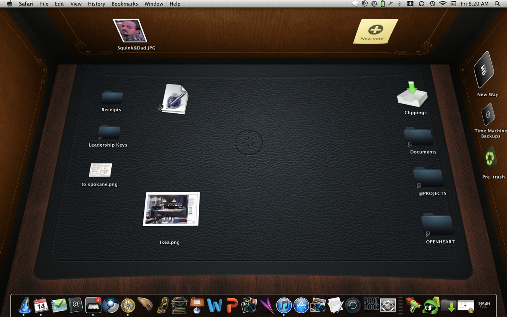Click the Fri 8:20 AM clock

tap(475, 4)
